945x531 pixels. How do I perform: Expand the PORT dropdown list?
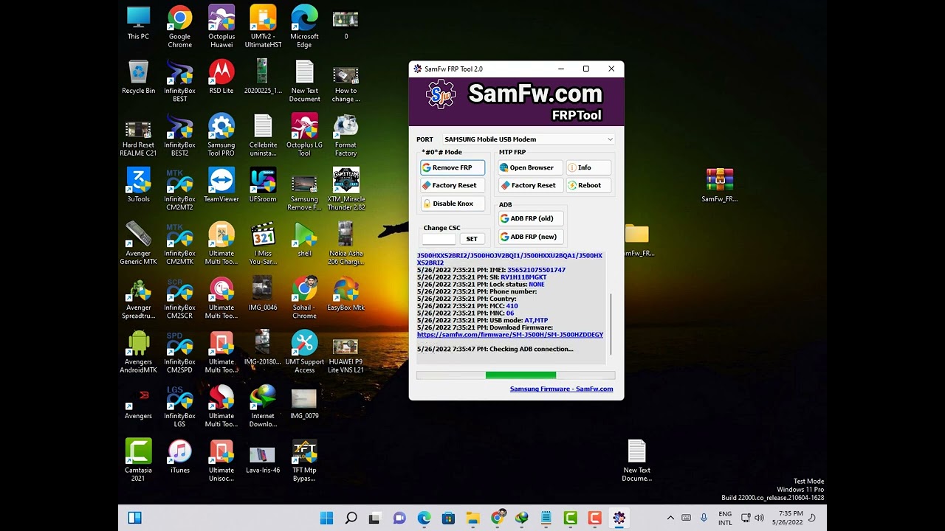click(610, 139)
